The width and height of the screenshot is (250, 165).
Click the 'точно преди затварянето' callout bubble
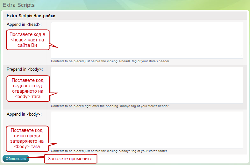pyautogui.click(x=27, y=139)
